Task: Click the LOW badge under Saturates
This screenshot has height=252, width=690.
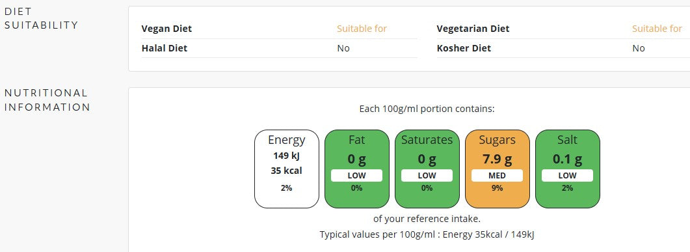Action: 427,175
